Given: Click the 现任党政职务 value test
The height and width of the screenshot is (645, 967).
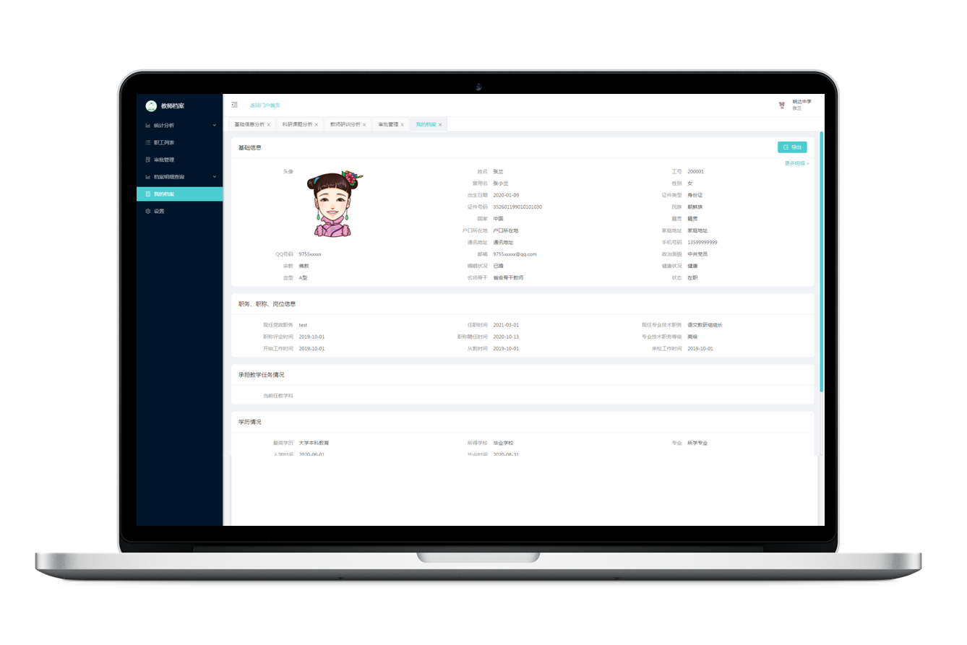Looking at the screenshot, I should pos(303,325).
